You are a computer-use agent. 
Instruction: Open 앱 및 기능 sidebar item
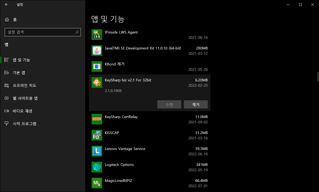42,60
